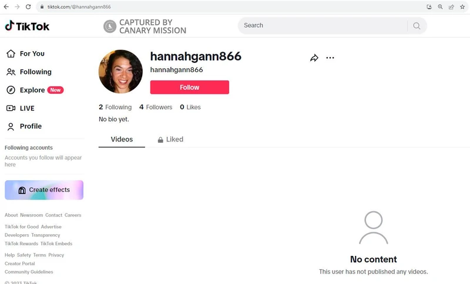Click the TikTok for Good link
The height and width of the screenshot is (284, 470).
(x=22, y=227)
